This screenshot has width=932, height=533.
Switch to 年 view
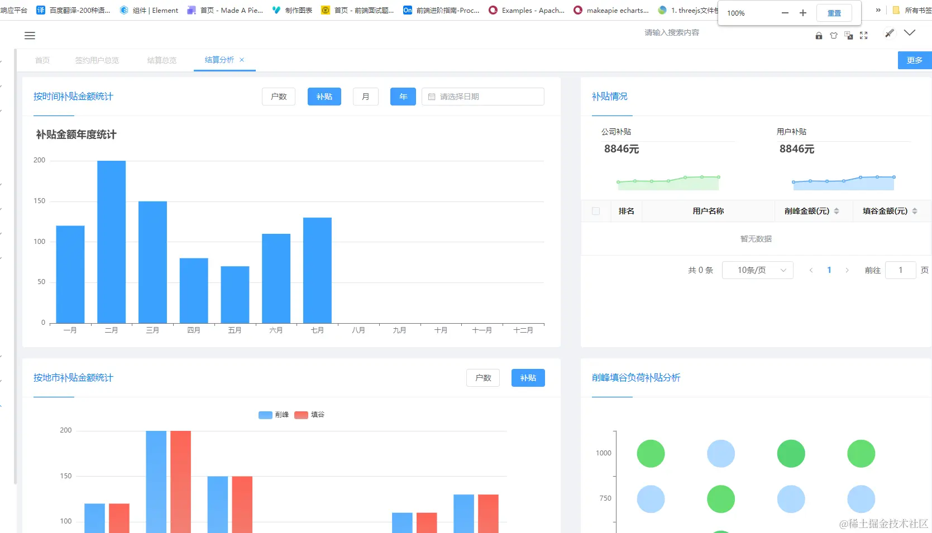coord(403,97)
